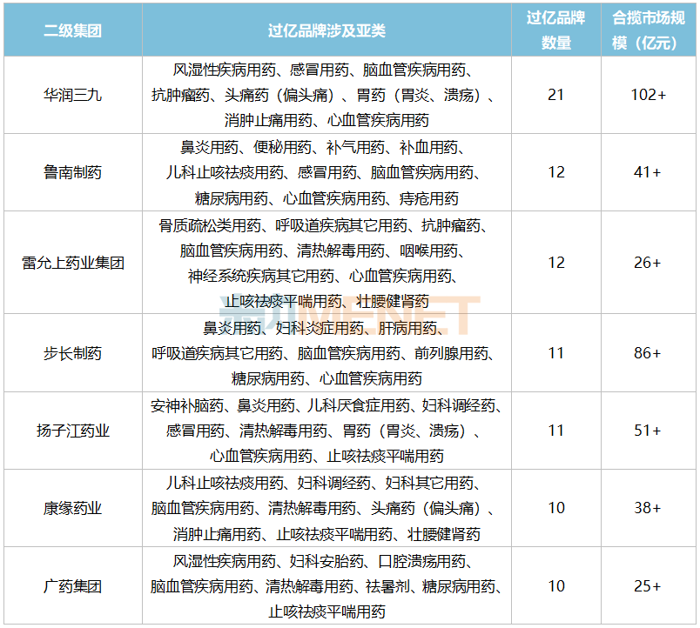Click the 25+ market size value
Viewport: 700px width, 628px height.
[x=647, y=586]
